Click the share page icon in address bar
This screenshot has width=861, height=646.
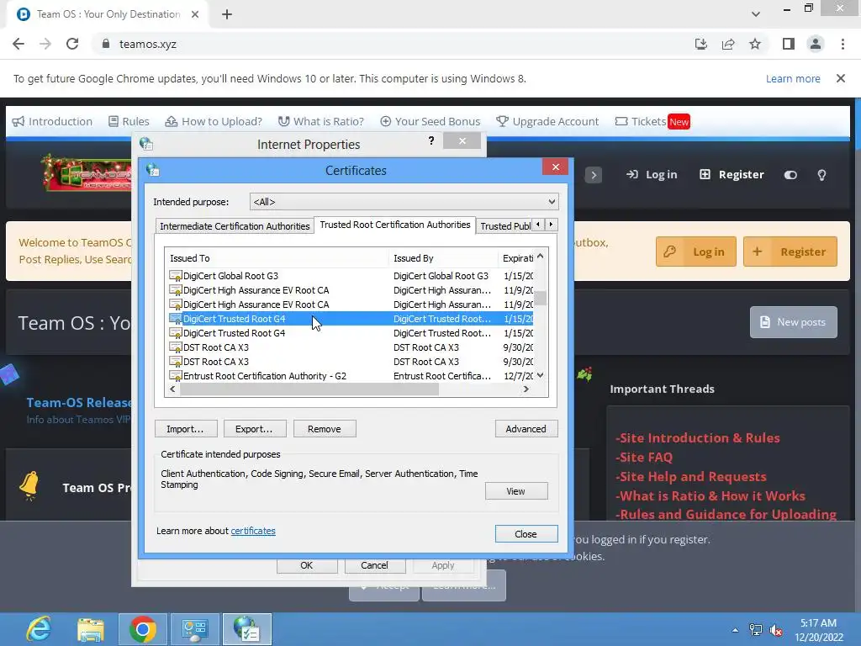click(728, 44)
